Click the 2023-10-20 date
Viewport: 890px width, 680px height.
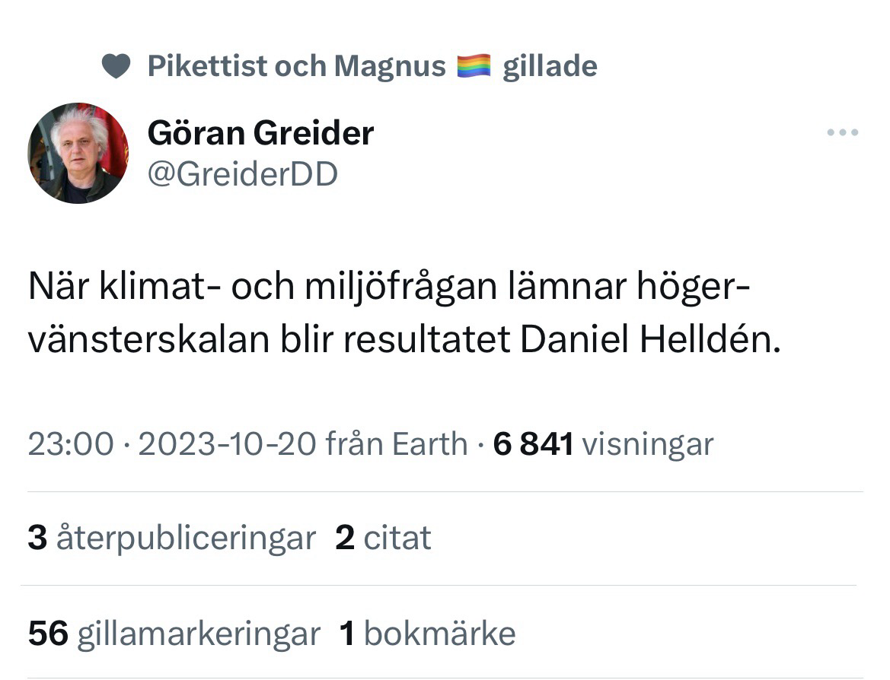click(x=226, y=443)
